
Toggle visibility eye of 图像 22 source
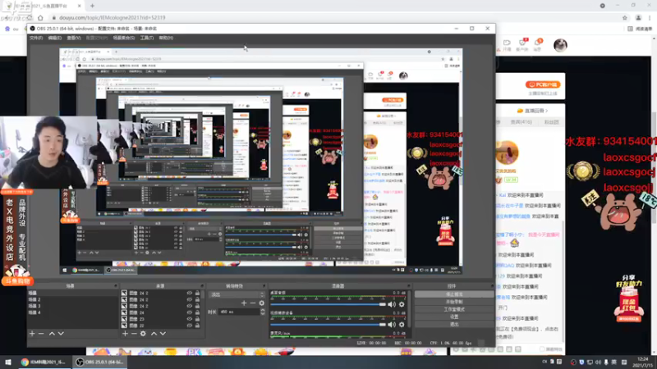tap(190, 325)
